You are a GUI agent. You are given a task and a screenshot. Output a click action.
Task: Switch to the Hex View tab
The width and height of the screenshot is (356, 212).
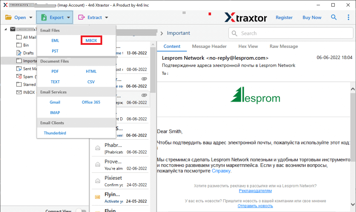248,46
